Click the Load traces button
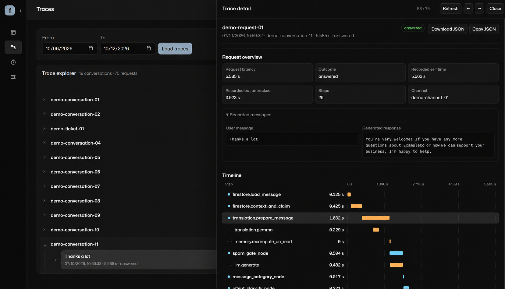This screenshot has height=289, width=505. (175, 48)
